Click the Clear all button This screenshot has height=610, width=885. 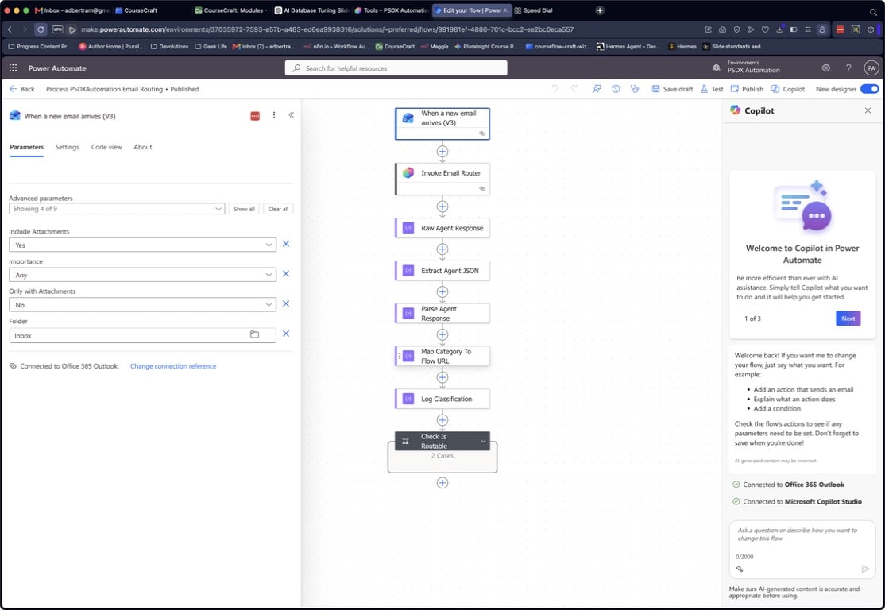(278, 209)
